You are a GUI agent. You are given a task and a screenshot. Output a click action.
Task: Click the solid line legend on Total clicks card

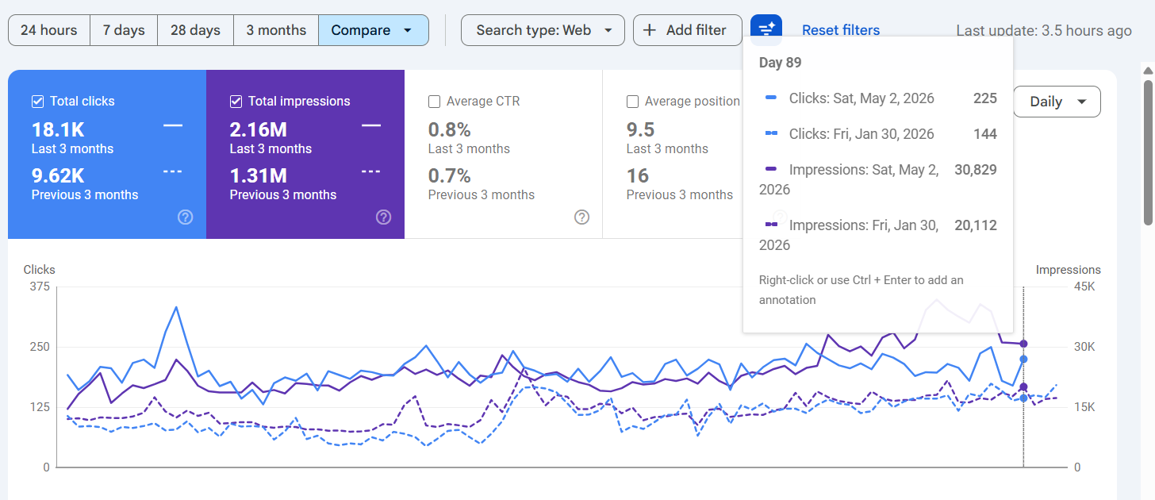[172, 125]
